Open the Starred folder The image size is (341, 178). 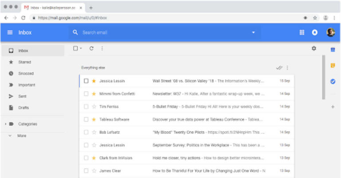coord(33,62)
